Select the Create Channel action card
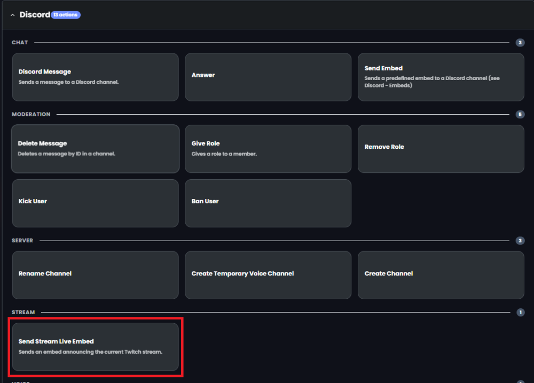Screen dimensions: 534x383 pyautogui.click(x=441, y=275)
